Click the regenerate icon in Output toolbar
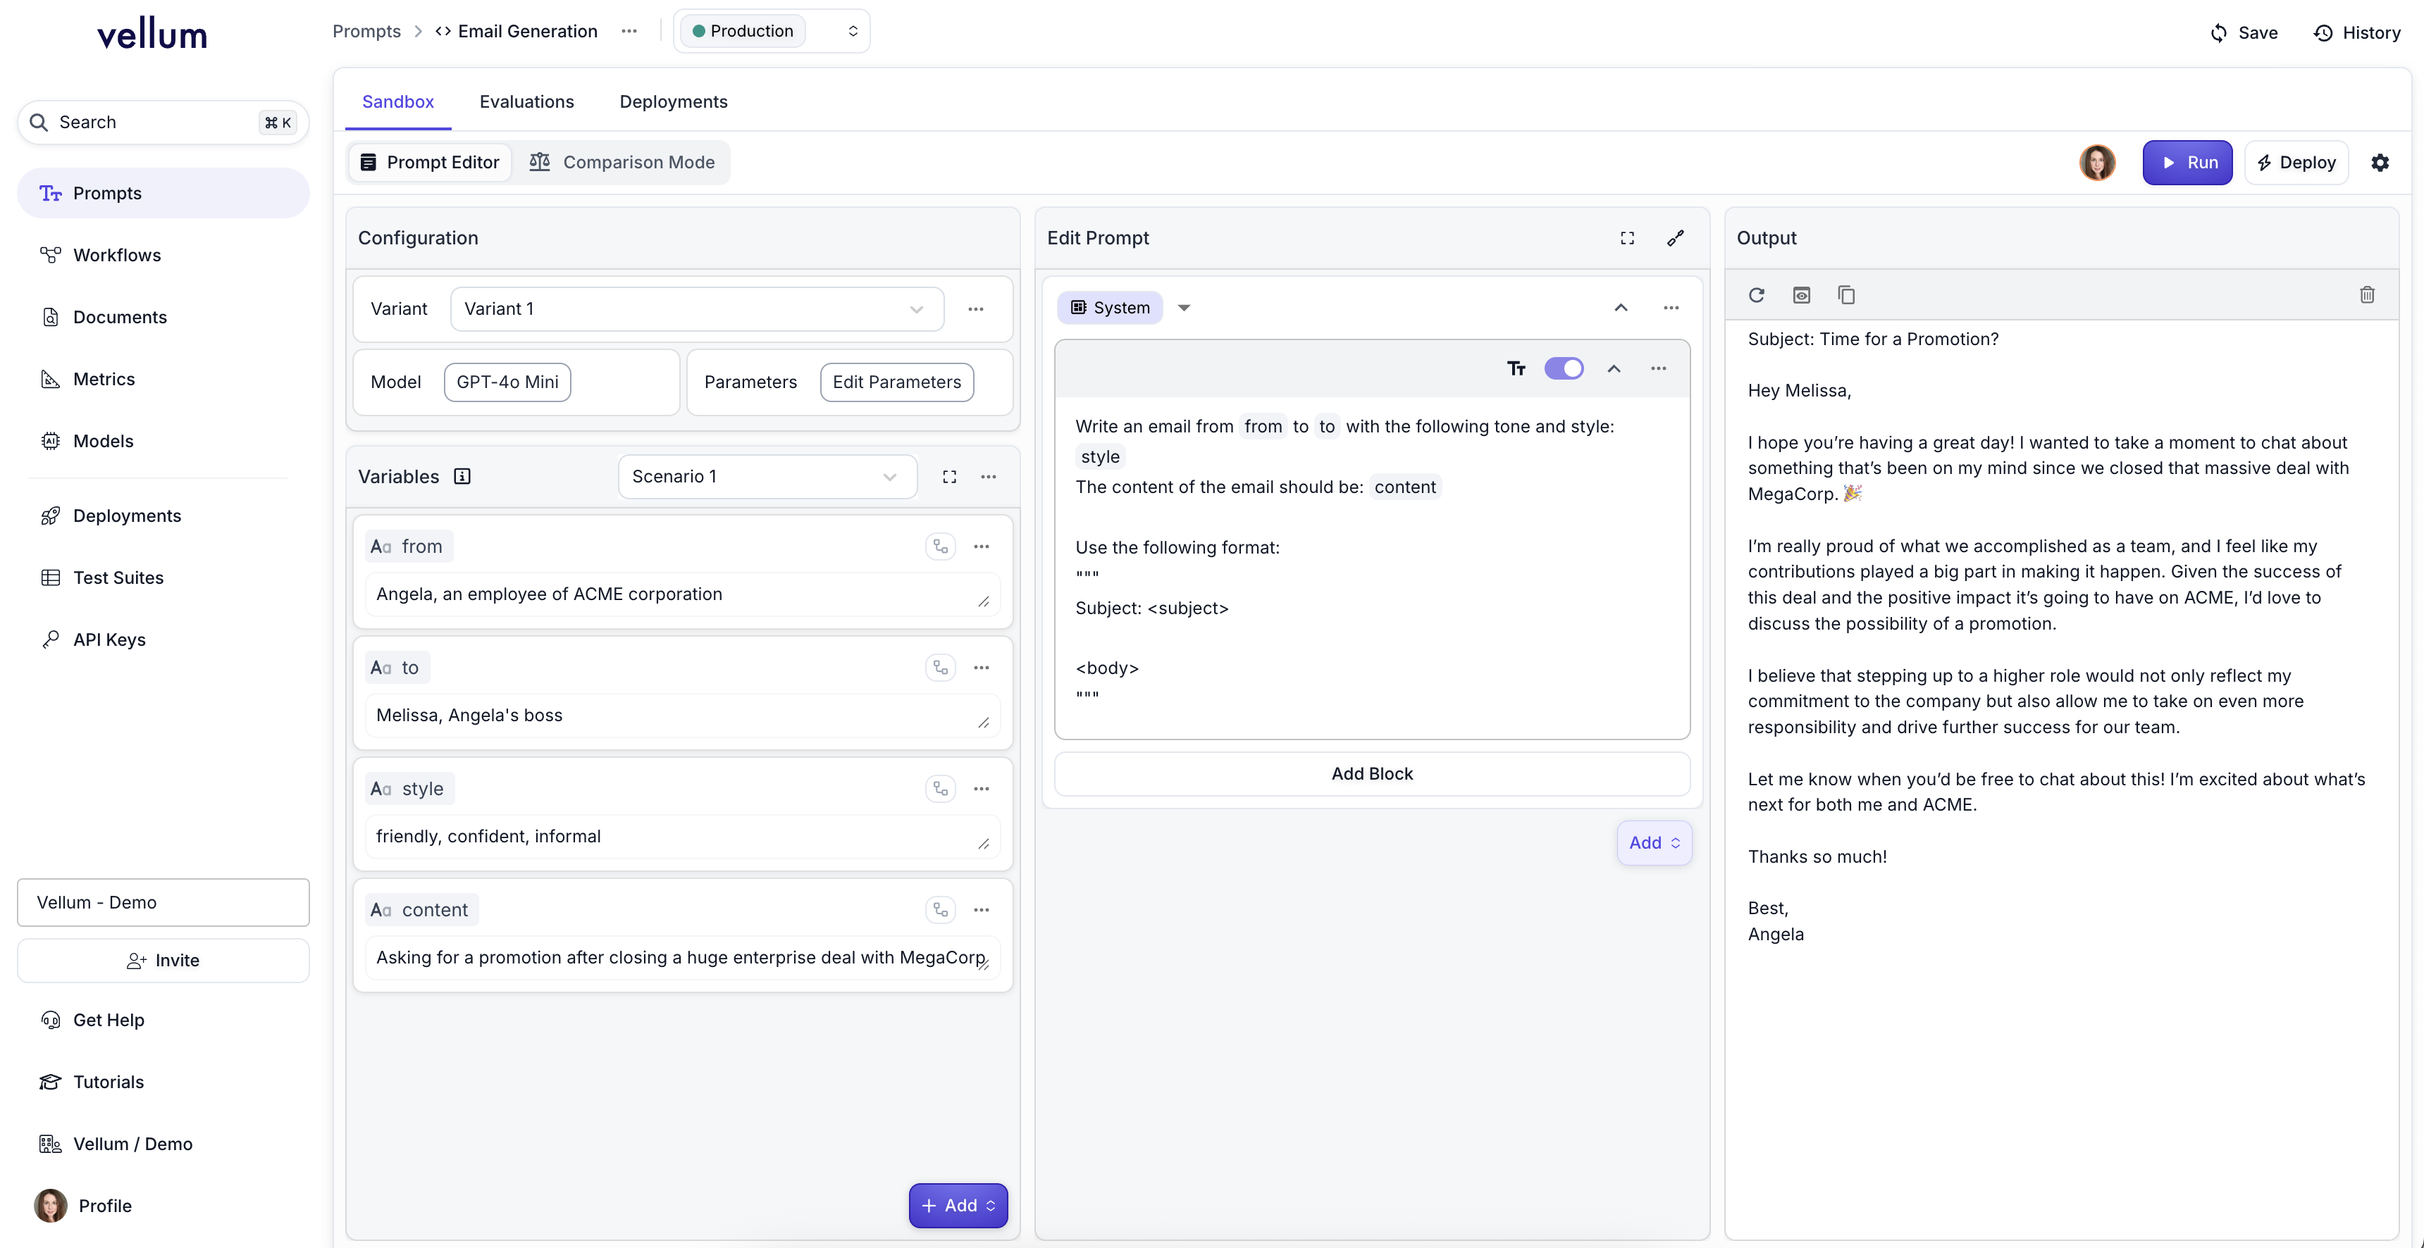 click(x=1756, y=295)
